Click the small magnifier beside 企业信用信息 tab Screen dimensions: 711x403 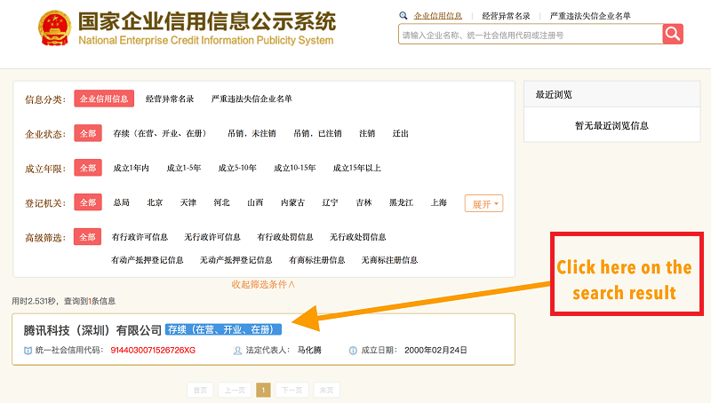click(403, 16)
